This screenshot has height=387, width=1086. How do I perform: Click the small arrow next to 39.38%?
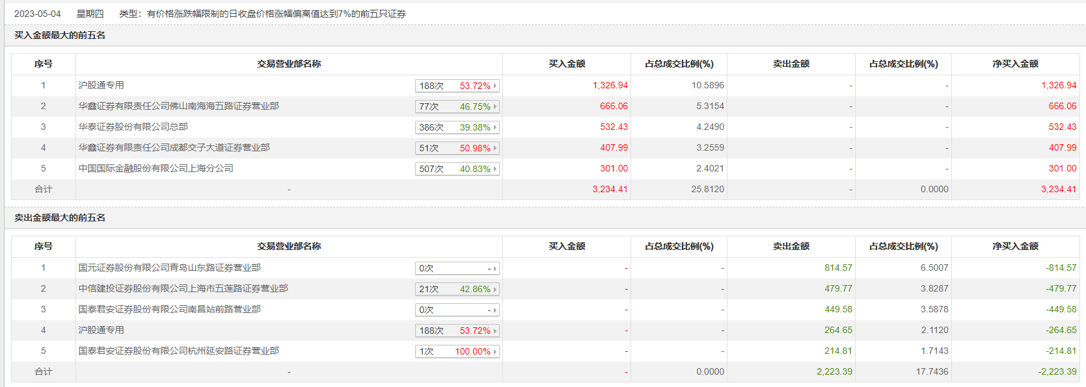pyautogui.click(x=495, y=127)
